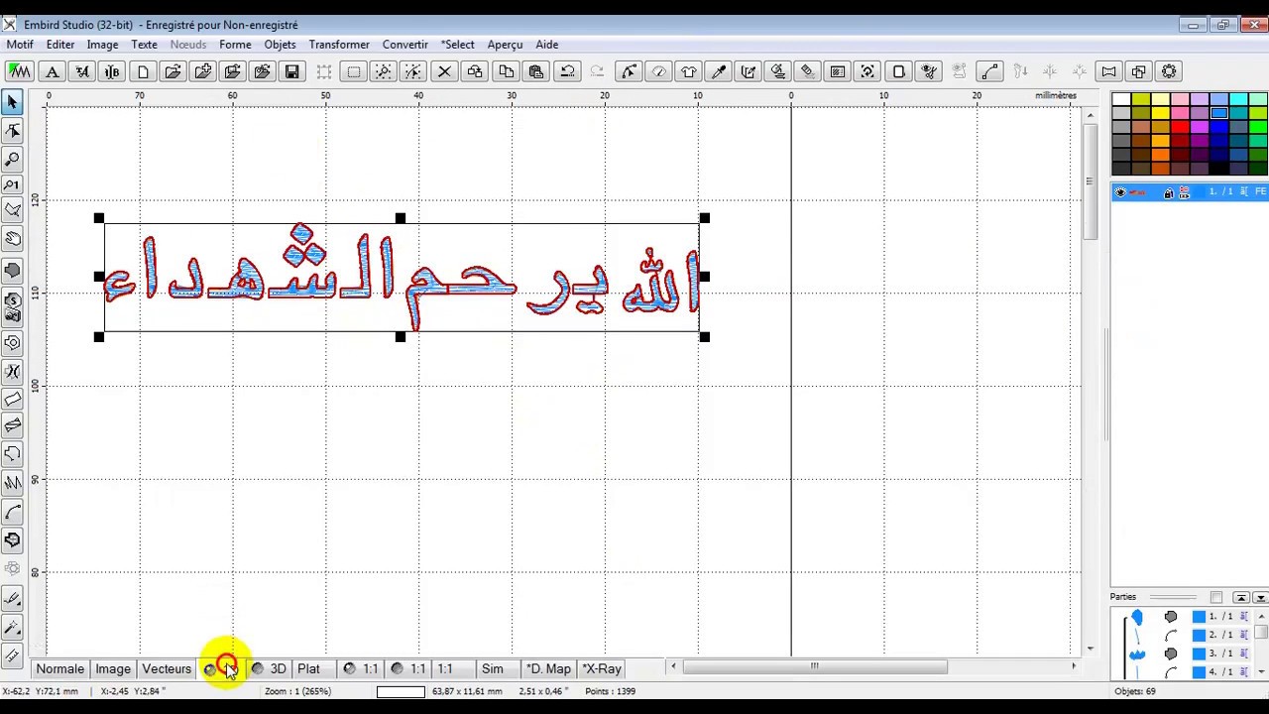Select the arrow pointer tool in left toolbar

point(13,102)
